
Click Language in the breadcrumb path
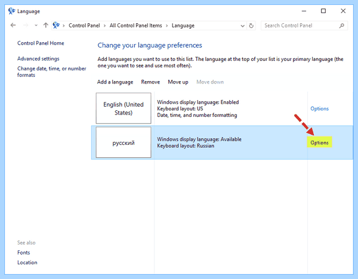[183, 26]
